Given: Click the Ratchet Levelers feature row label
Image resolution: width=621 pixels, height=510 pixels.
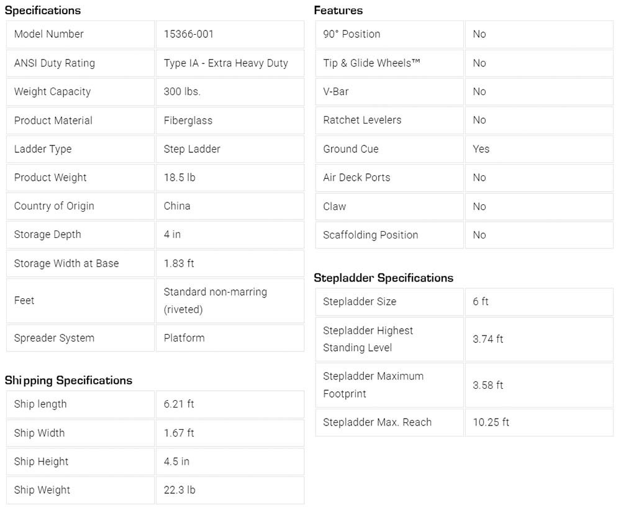Looking at the screenshot, I should tap(362, 120).
